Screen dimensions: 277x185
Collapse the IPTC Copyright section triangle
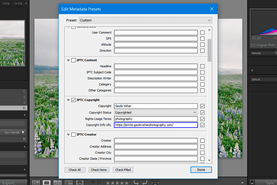(x=68, y=100)
